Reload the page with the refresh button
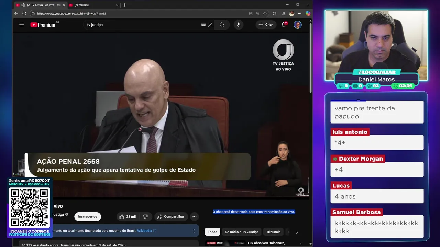The image size is (440, 247). tap(24, 13)
